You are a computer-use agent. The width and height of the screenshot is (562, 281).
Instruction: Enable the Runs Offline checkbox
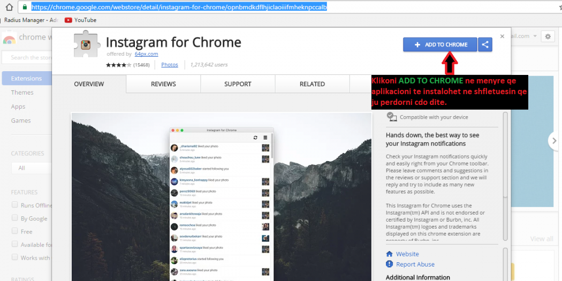pyautogui.click(x=14, y=204)
